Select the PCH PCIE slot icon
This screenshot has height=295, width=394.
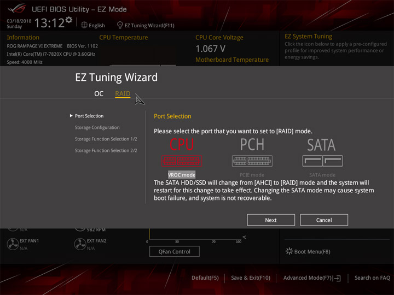[x=252, y=161]
